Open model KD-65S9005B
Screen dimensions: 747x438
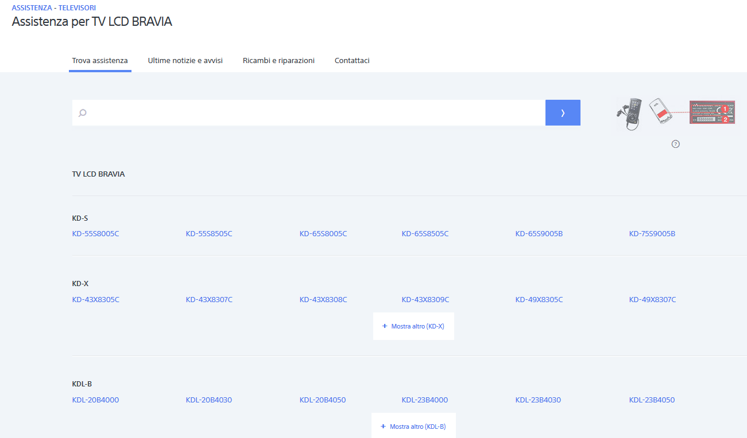pos(539,234)
